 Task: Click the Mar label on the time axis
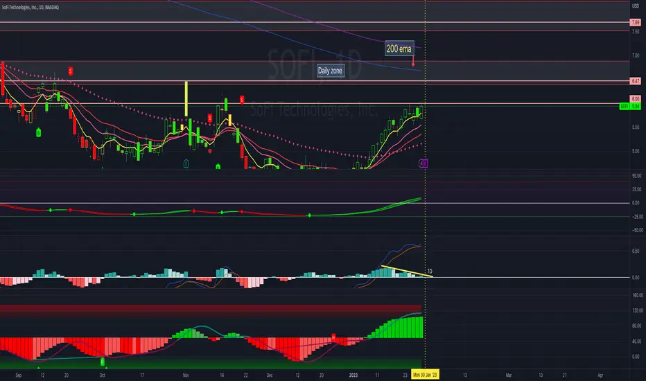pos(509,375)
